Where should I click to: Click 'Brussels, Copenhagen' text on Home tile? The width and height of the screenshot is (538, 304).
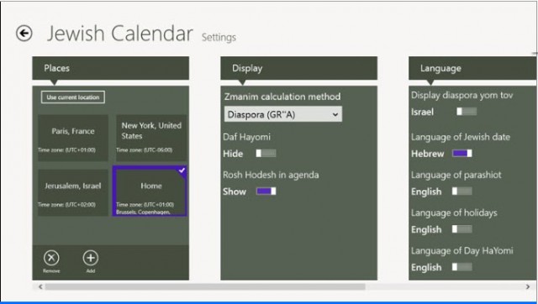click(143, 212)
